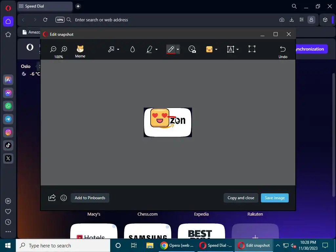The height and width of the screenshot is (252, 336).
Task: Show hidden system tray icons
Action: (278, 245)
